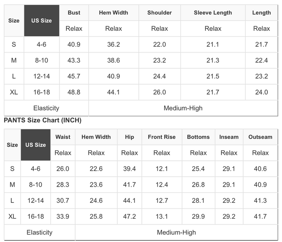The image size is (282, 242).
Task: Select the Waist column header
Action: pyautogui.click(x=63, y=137)
